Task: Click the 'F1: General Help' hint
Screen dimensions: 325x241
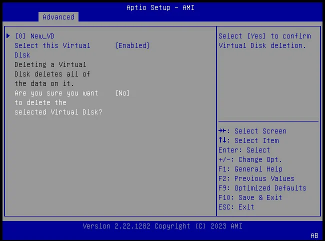Action: [x=250, y=169]
